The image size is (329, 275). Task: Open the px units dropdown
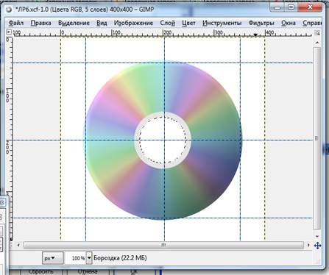point(52,258)
